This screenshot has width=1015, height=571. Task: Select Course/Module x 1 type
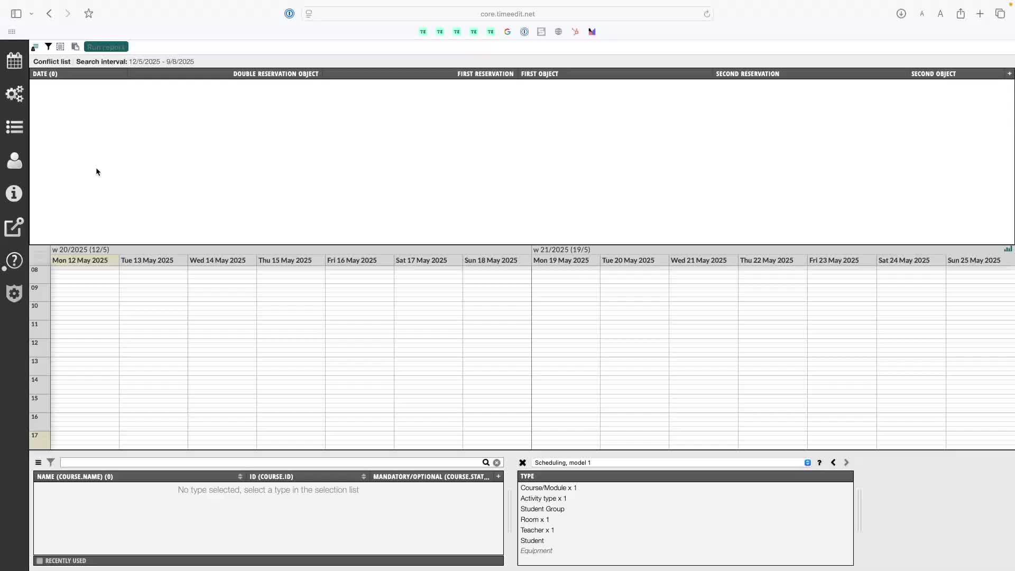548,488
